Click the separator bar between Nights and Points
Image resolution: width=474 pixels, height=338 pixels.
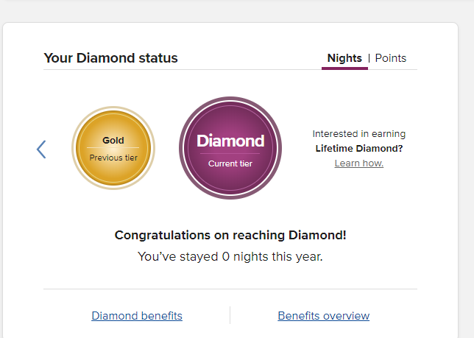click(369, 58)
